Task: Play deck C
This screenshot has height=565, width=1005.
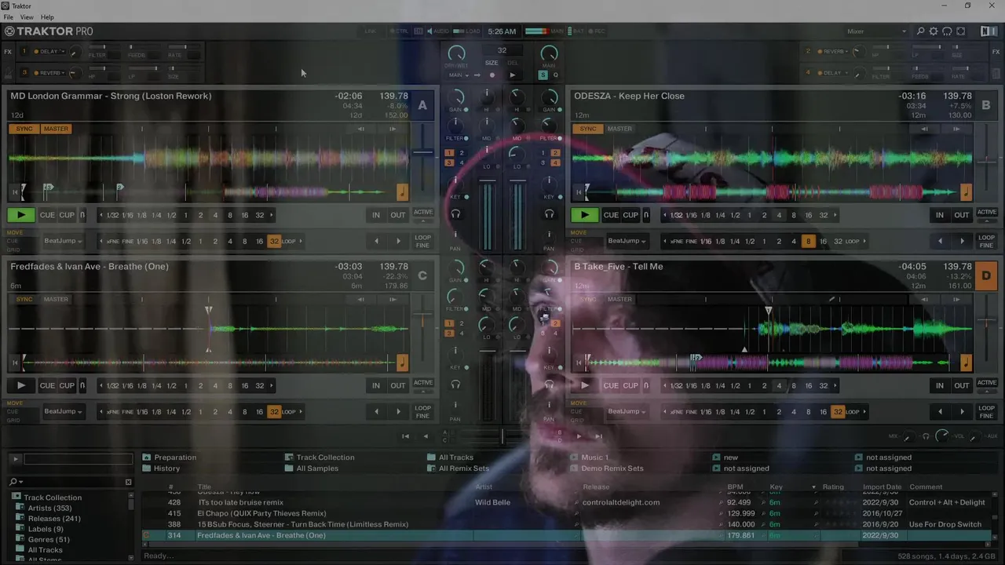Action: [x=21, y=385]
